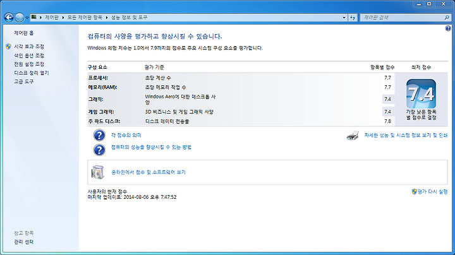The width and height of the screenshot is (455, 255).
Task: Select the 모든 제어판 항목 breadcrumb
Action: click(x=85, y=18)
